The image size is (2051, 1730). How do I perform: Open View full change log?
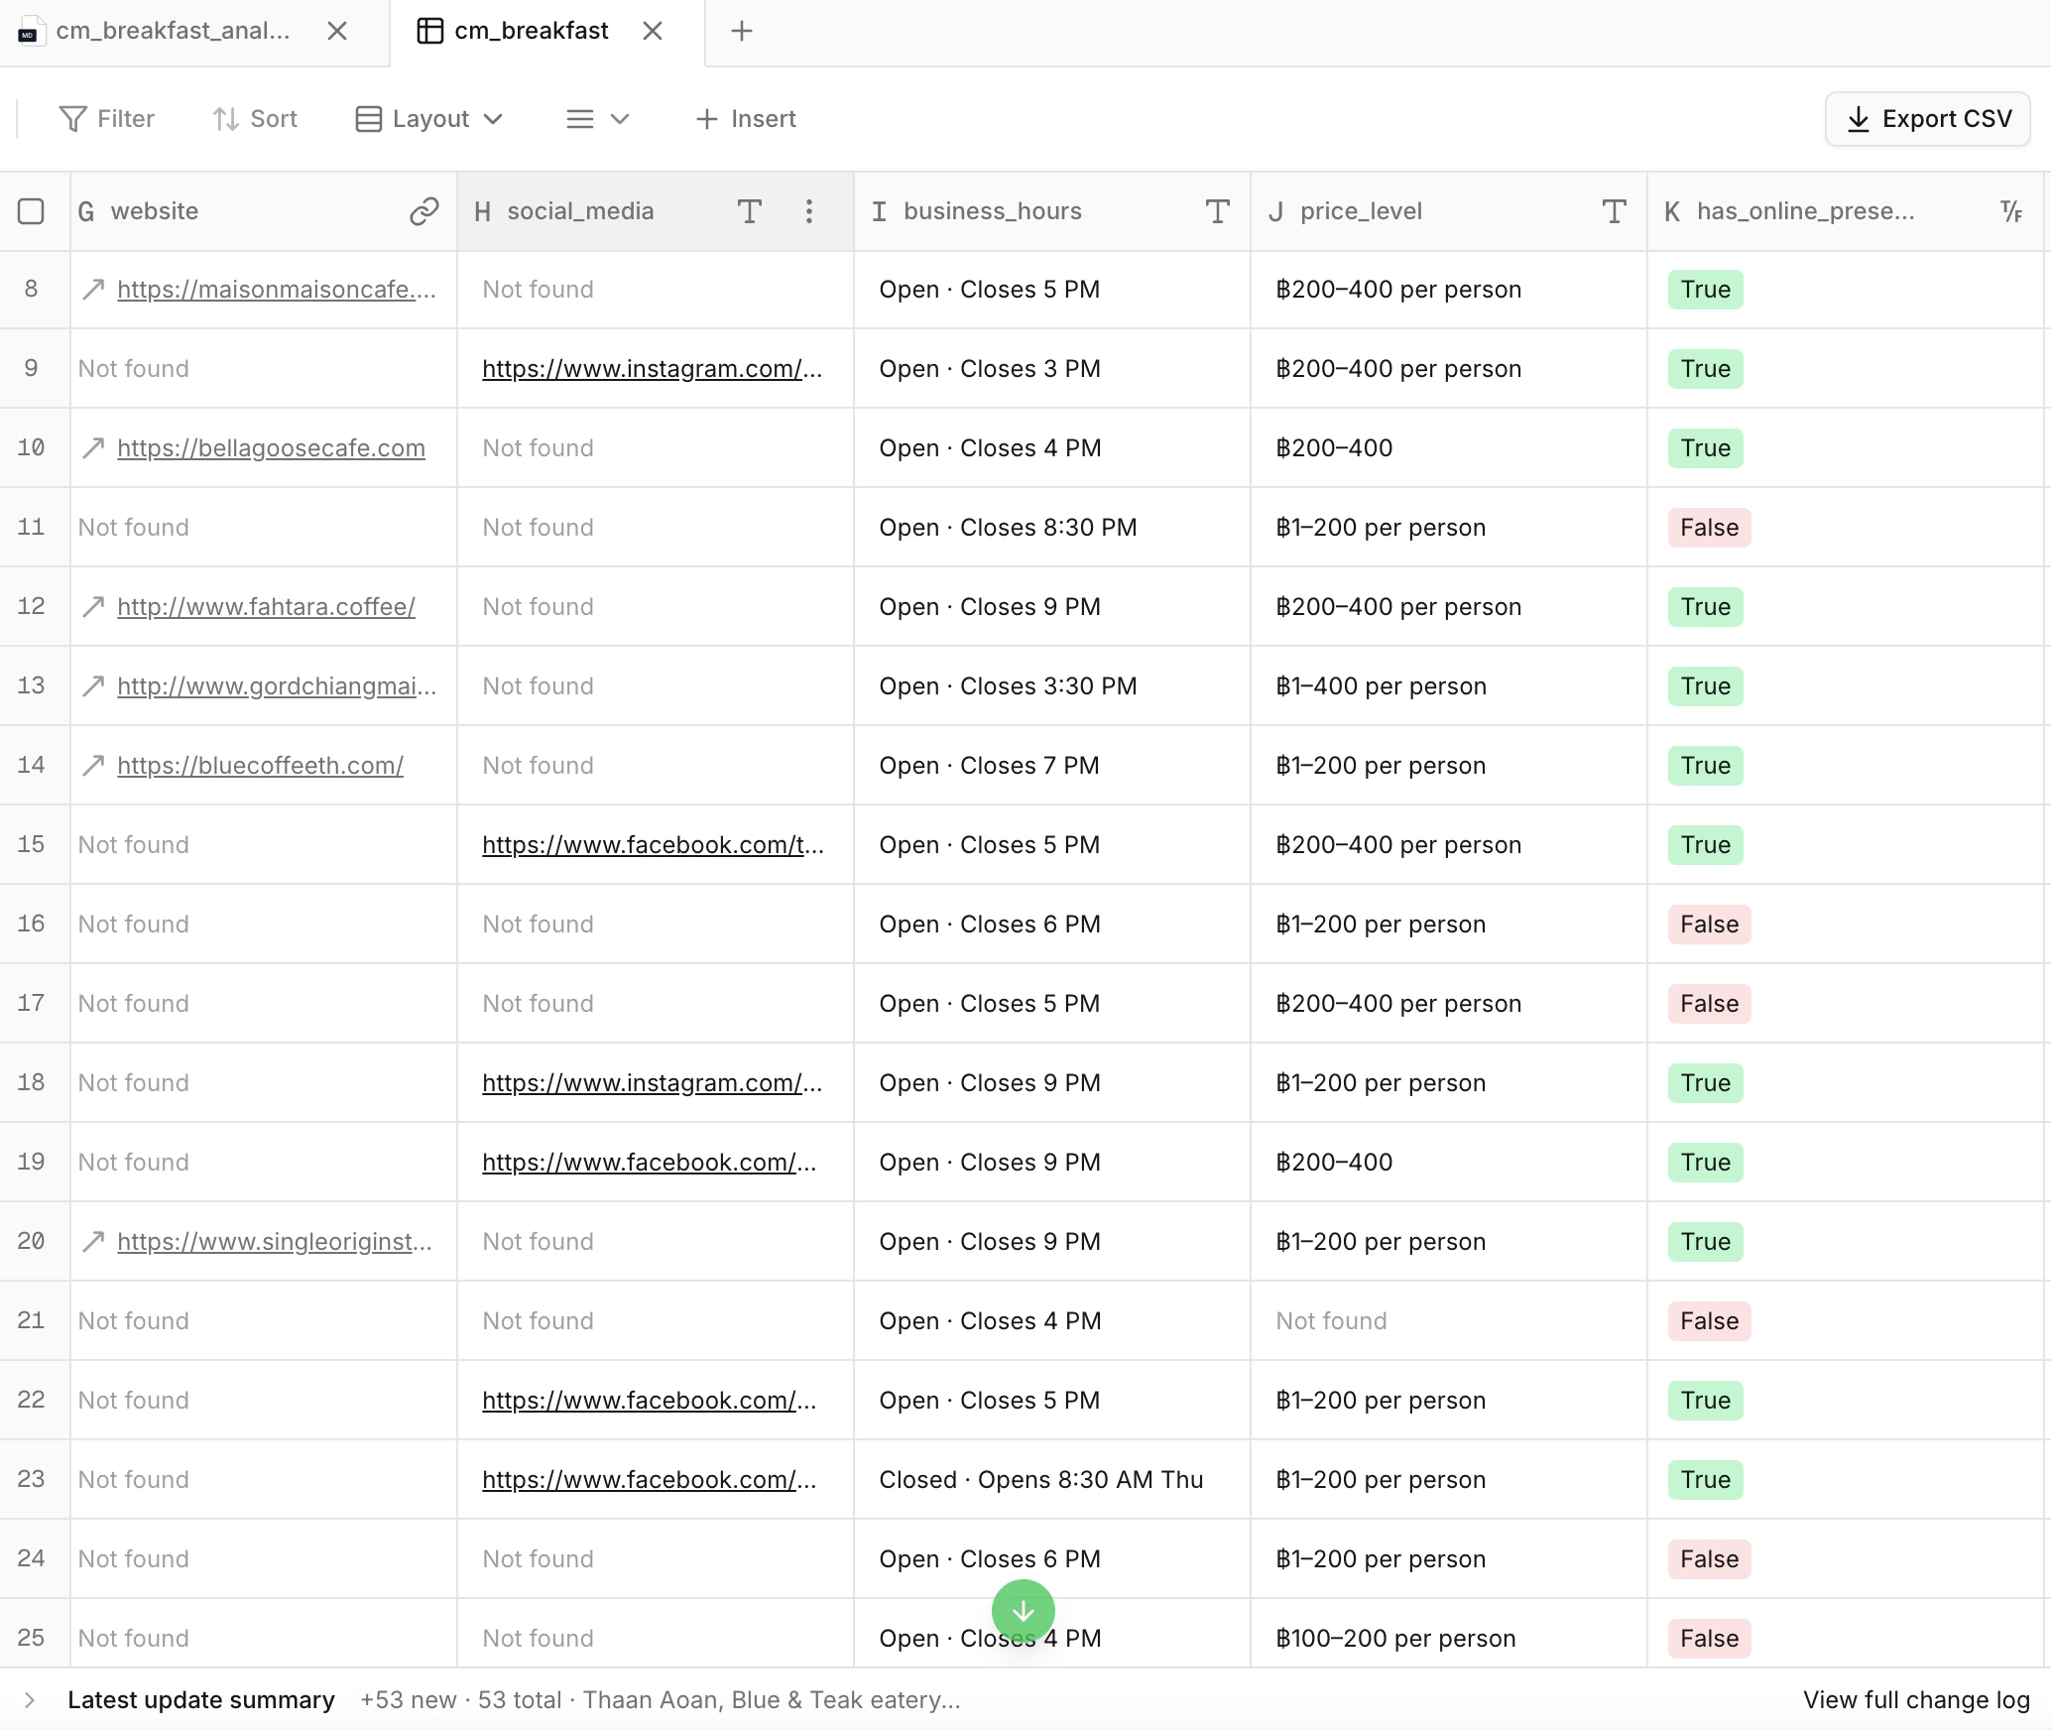pos(1916,1699)
